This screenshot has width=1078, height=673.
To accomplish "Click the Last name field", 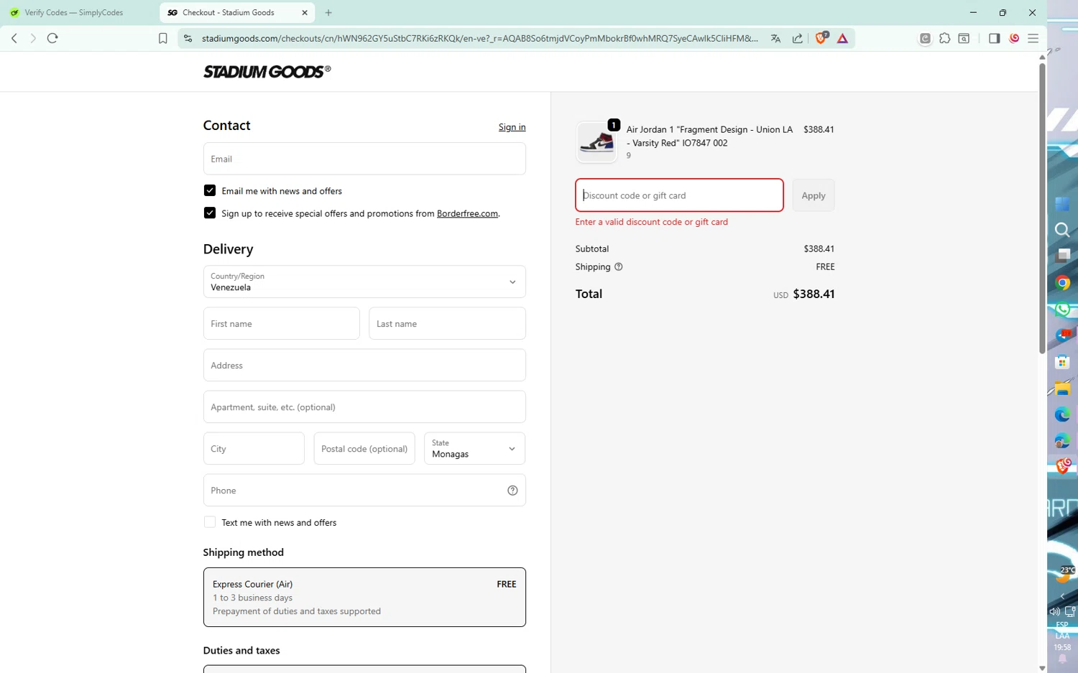I will [447, 323].
